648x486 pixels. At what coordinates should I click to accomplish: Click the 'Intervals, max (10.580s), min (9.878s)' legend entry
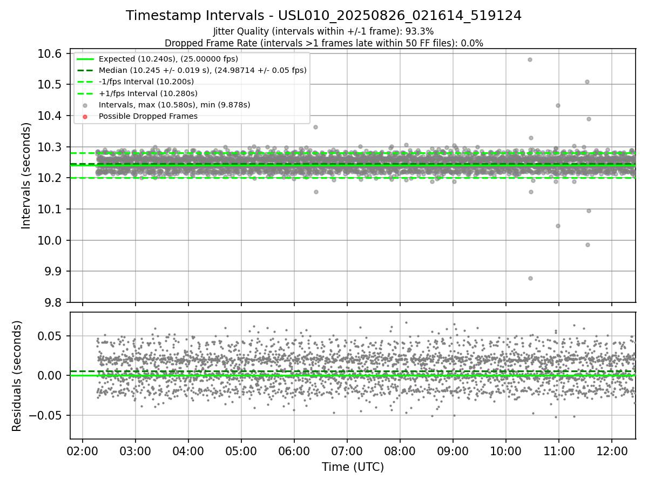point(174,105)
